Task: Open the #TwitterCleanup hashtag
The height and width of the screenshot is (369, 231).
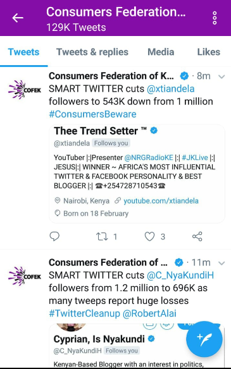Action: 84,313
